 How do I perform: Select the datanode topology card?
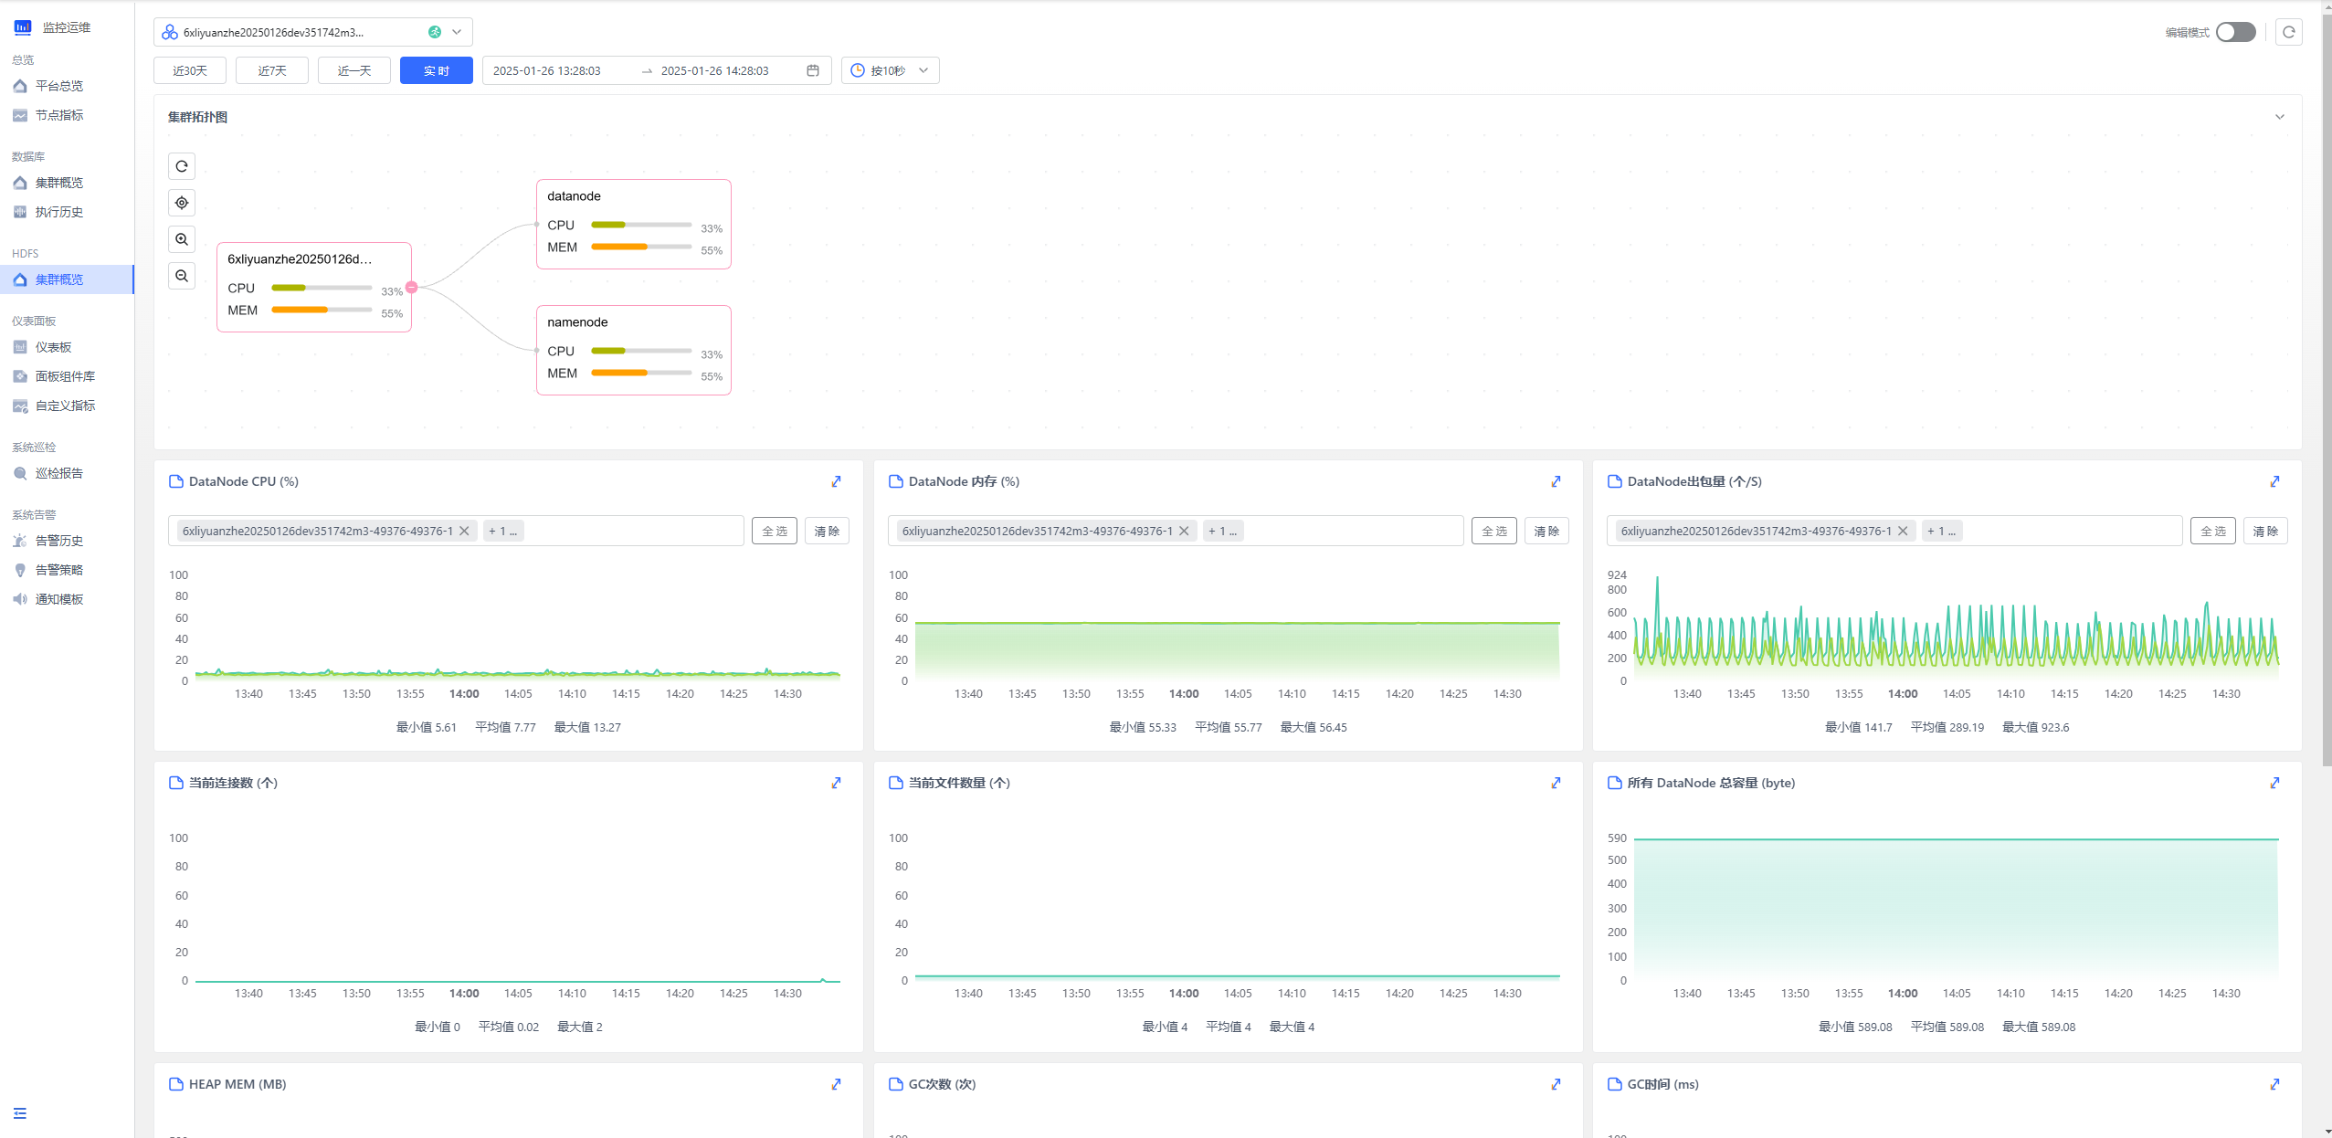click(x=634, y=224)
